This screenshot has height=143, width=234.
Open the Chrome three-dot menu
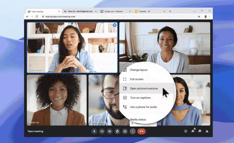coord(210,16)
